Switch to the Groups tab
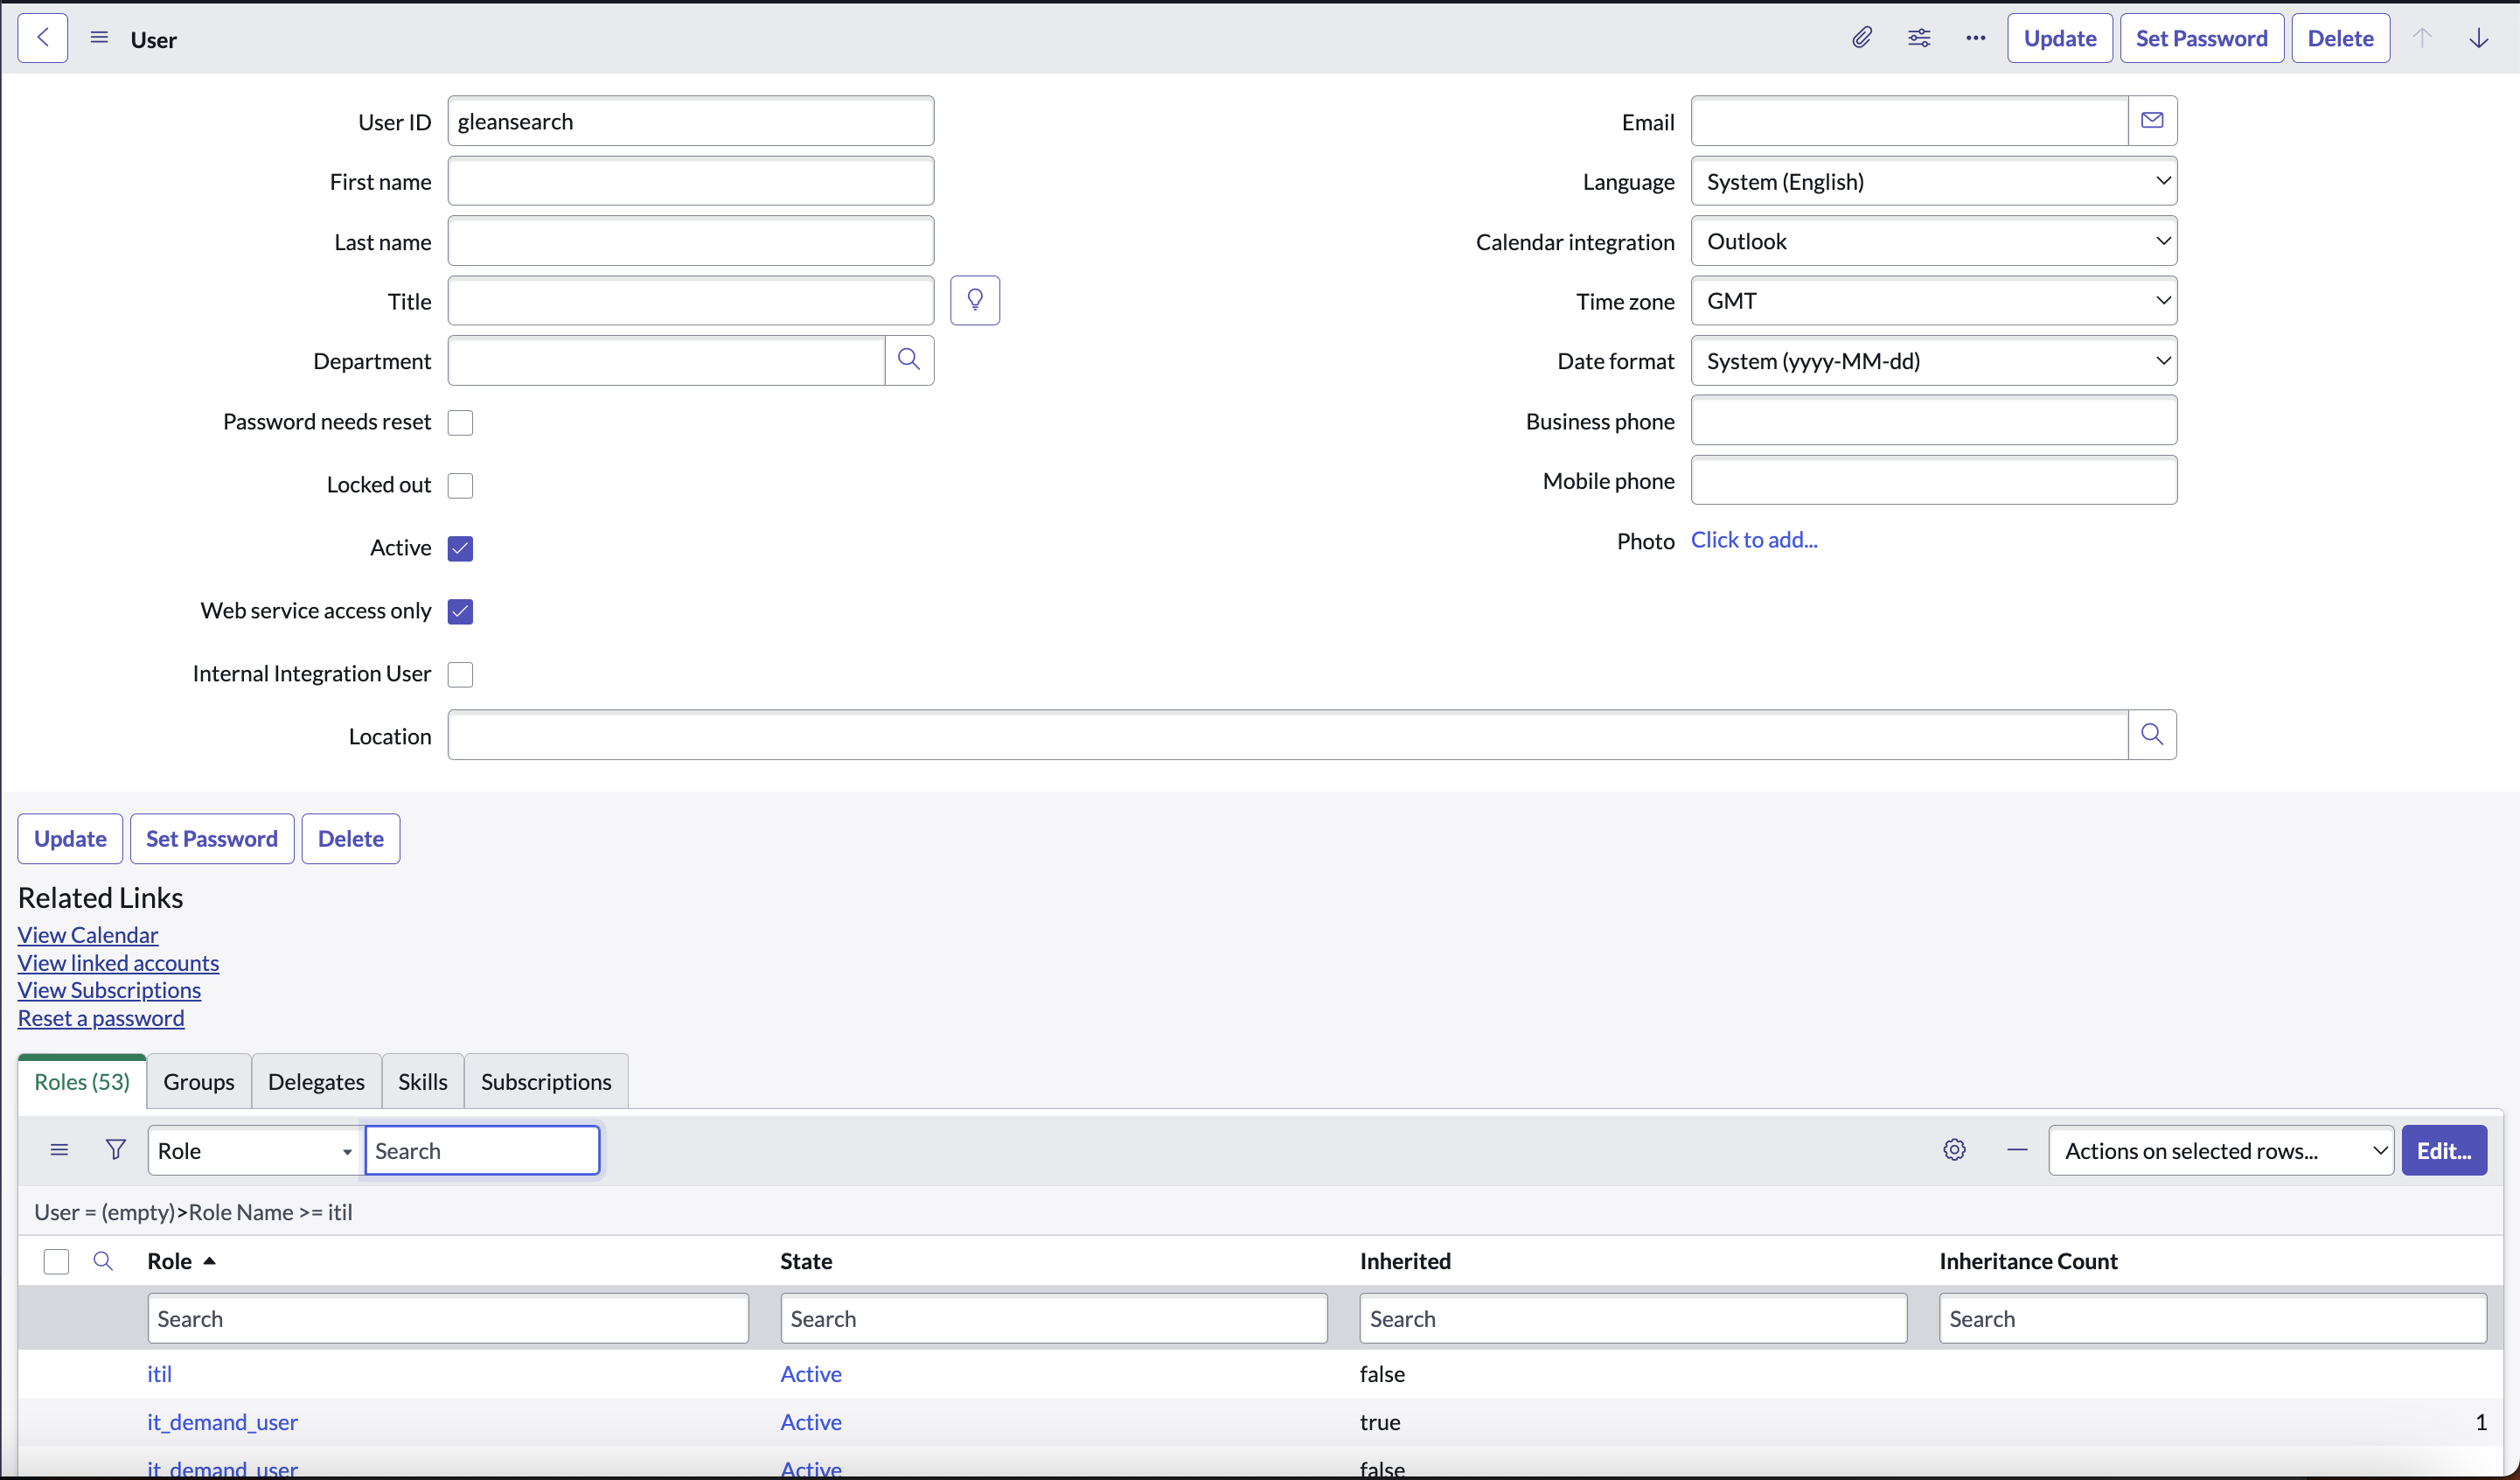2520x1480 pixels. click(198, 1082)
